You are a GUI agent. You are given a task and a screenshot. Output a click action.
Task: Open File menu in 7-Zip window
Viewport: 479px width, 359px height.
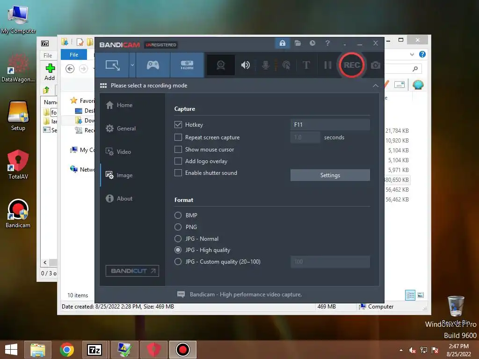[x=48, y=55]
